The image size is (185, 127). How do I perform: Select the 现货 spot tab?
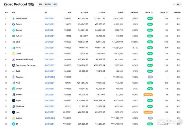click(40, 4)
